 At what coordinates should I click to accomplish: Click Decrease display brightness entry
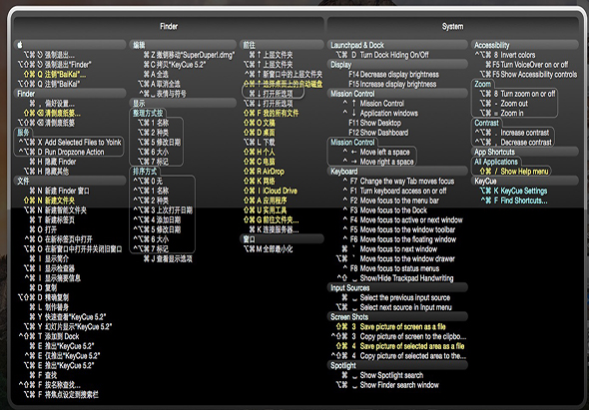pos(393,75)
